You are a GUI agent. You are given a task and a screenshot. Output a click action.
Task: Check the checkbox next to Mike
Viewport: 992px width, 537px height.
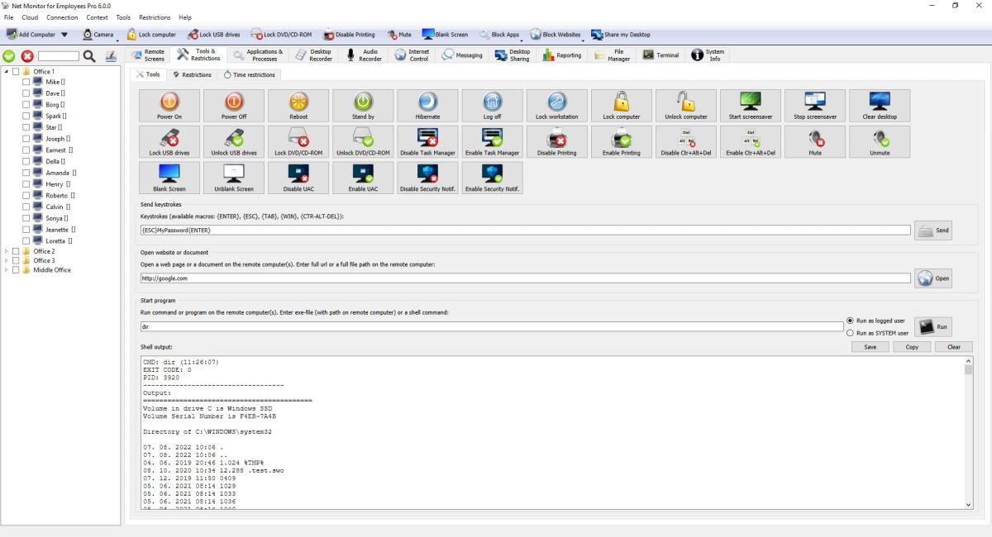tap(25, 81)
